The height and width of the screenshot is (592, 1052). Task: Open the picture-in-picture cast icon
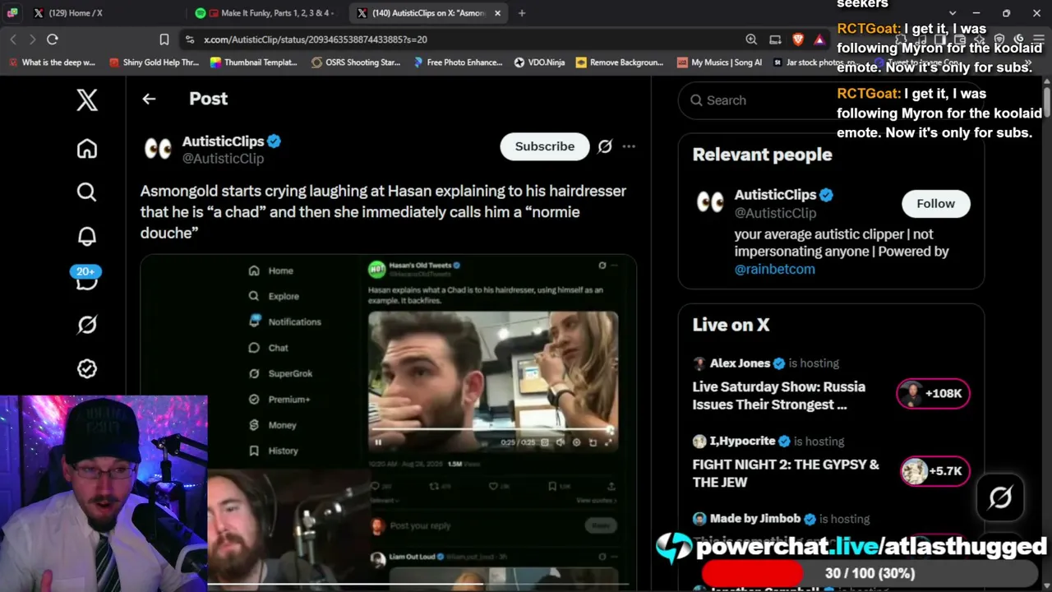pos(775,39)
